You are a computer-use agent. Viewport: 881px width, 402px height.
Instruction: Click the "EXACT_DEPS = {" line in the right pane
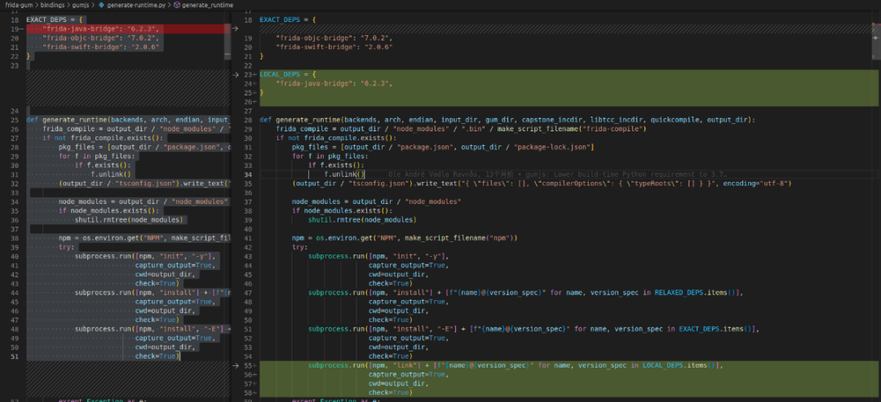click(288, 20)
